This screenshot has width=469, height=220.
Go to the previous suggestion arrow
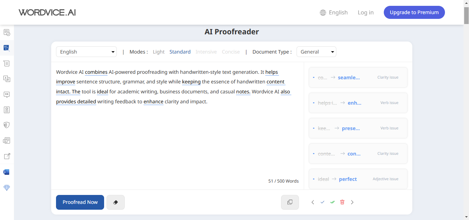tap(313, 202)
